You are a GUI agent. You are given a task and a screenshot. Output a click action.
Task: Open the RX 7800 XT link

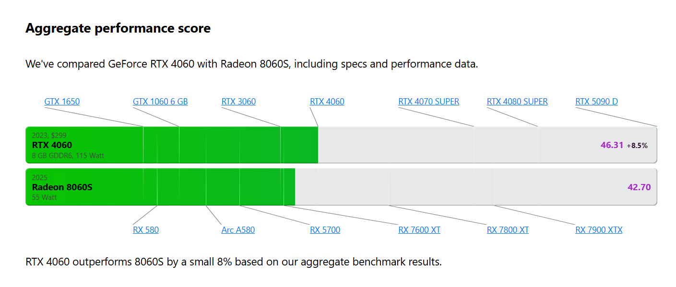point(508,230)
